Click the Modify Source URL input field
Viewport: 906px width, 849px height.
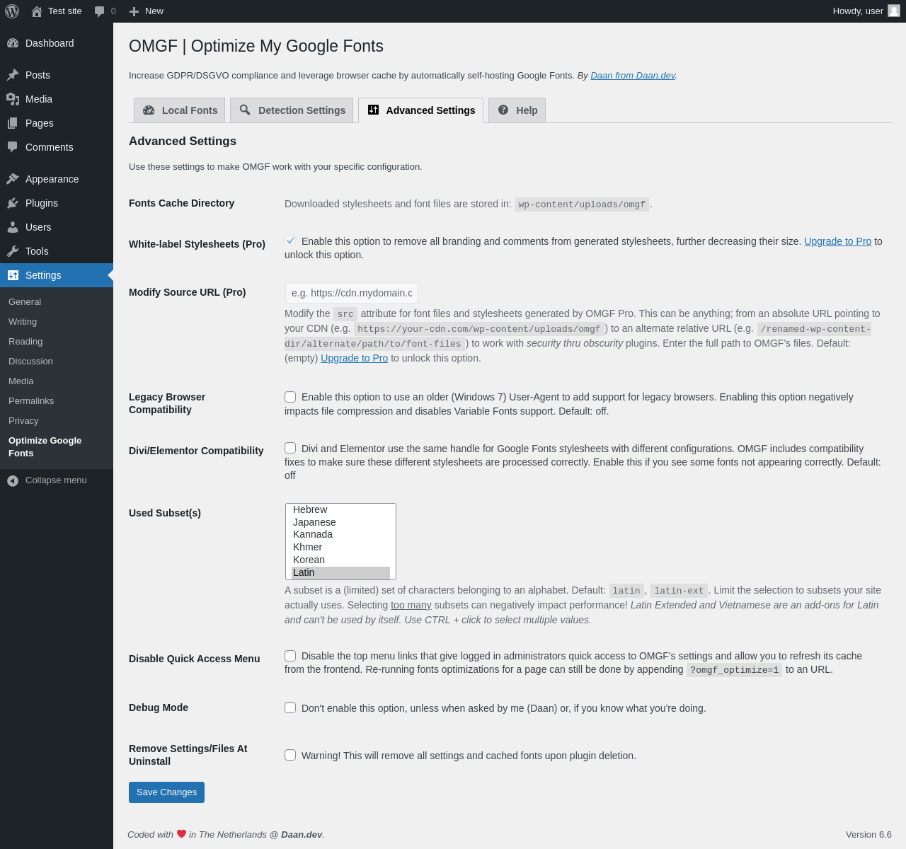click(x=352, y=293)
